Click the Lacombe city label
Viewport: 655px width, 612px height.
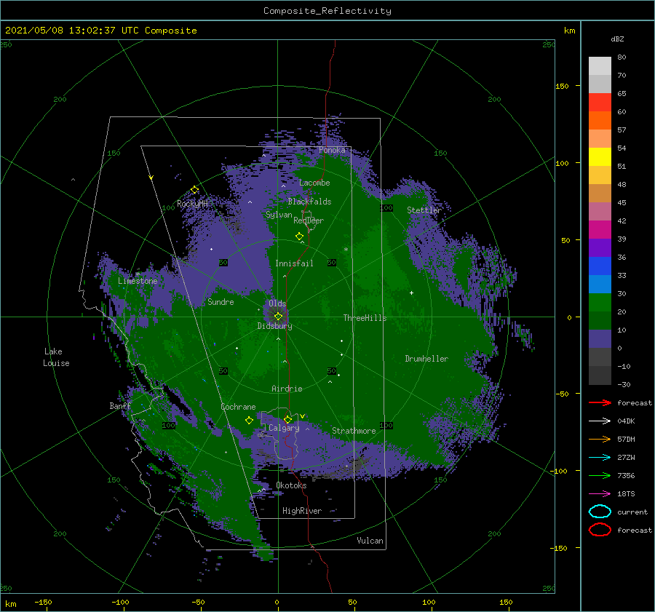[x=314, y=183]
